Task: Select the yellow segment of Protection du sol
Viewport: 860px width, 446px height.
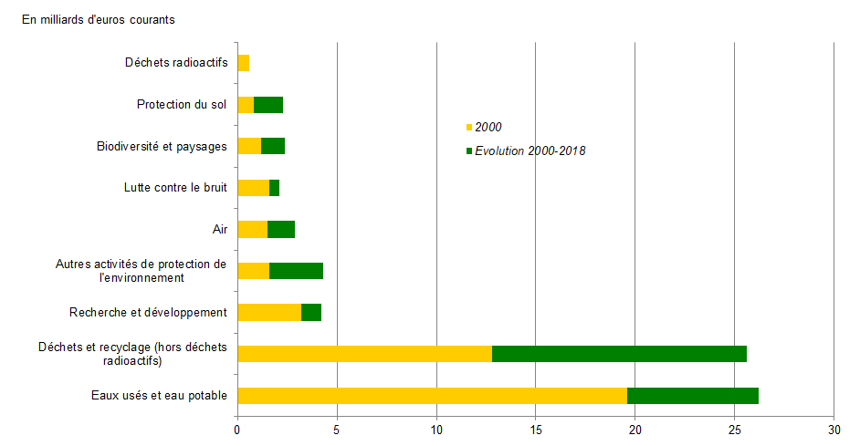Action: 246,105
